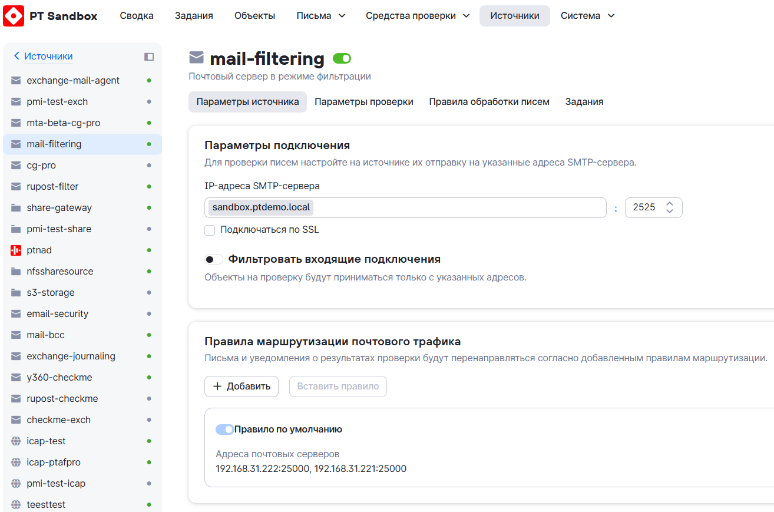Screen dimensions: 774x512
Task: Open the Задания top menu item
Action: pyautogui.click(x=194, y=16)
